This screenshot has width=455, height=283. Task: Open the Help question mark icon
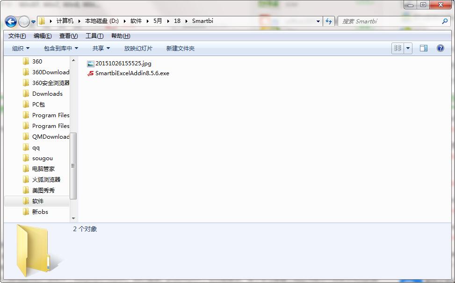(x=440, y=48)
